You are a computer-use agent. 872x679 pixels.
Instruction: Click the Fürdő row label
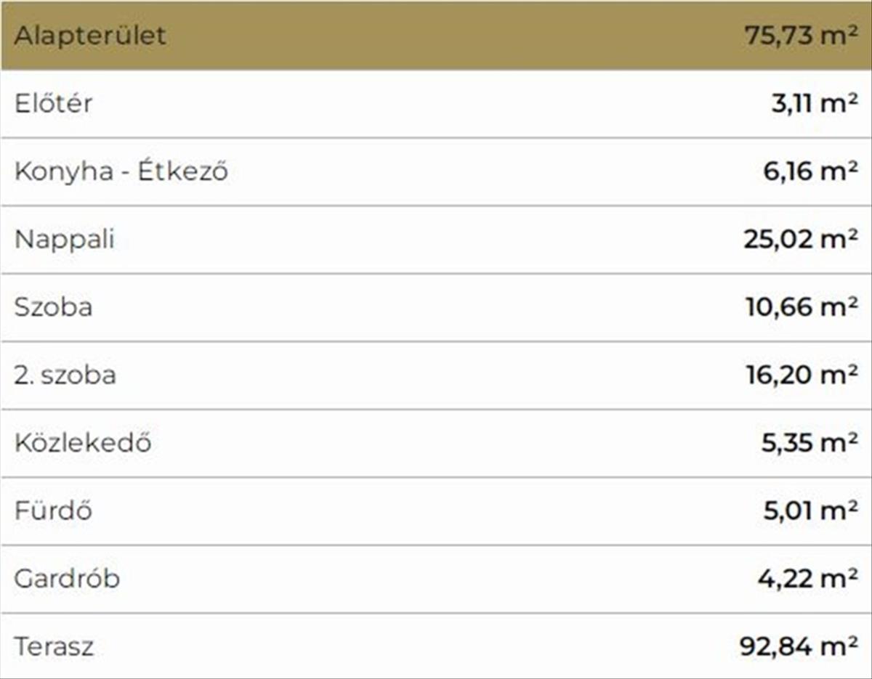53,511
